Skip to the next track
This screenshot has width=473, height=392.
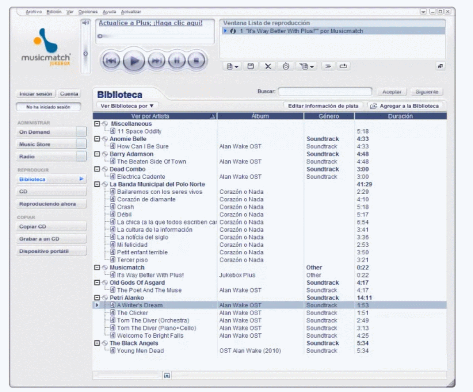point(156,61)
